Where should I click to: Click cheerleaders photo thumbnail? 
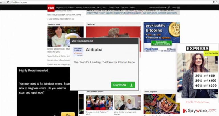coord(99,103)
